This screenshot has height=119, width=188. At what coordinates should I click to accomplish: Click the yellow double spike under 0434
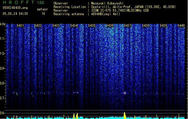tap(75, 116)
